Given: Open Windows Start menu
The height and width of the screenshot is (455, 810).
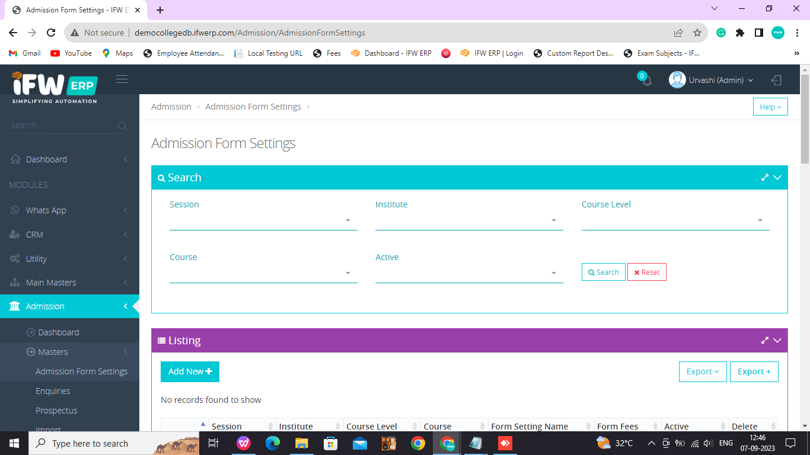Looking at the screenshot, I should click(14, 443).
